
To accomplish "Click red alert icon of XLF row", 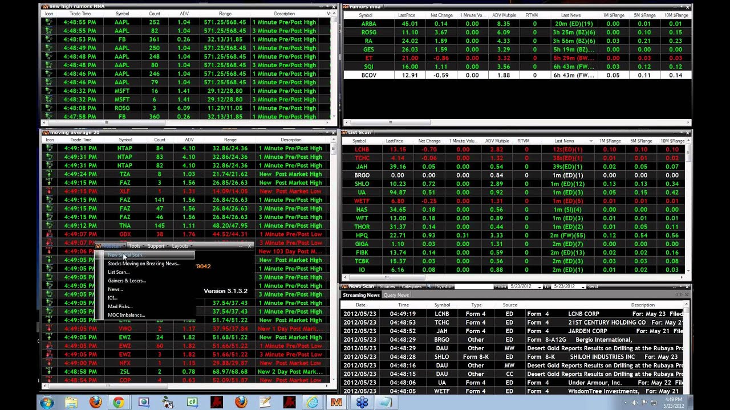I will pyautogui.click(x=49, y=191).
